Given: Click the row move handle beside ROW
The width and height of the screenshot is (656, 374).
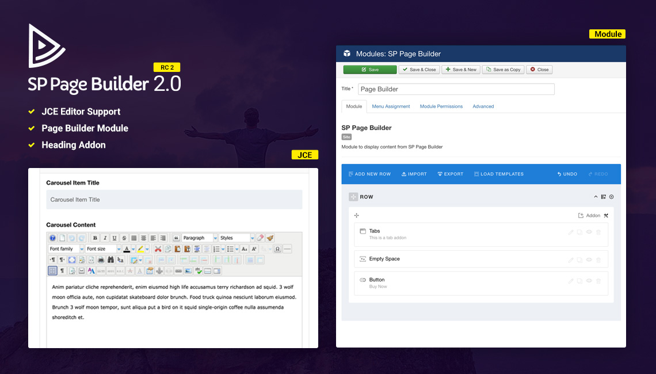Looking at the screenshot, I should point(353,197).
